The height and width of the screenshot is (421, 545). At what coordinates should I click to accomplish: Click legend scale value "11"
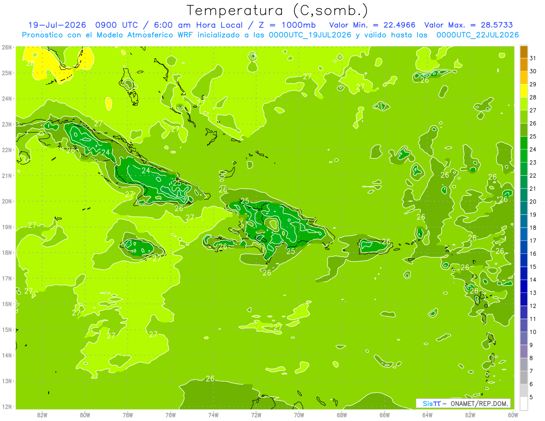(x=533, y=319)
